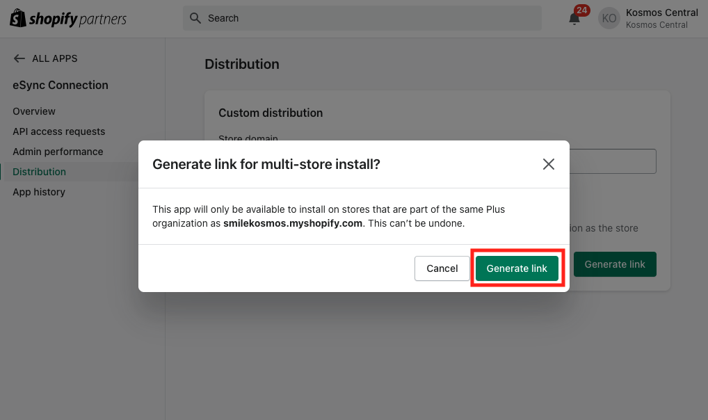Image resolution: width=708 pixels, height=420 pixels.
Task: Click the eSync Connection app title
Action: coord(61,86)
